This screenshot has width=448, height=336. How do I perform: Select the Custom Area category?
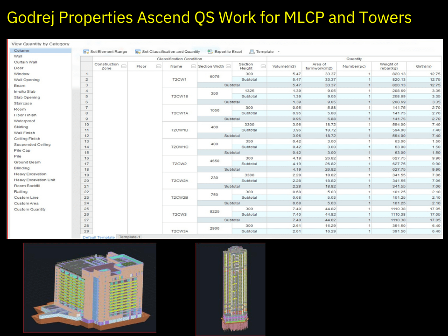pos(26,203)
